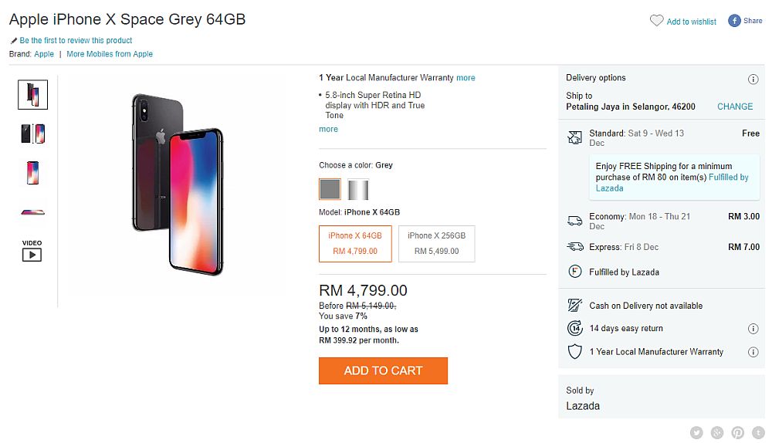Choose the Grey color swatch
This screenshot has width=772, height=443.
330,189
